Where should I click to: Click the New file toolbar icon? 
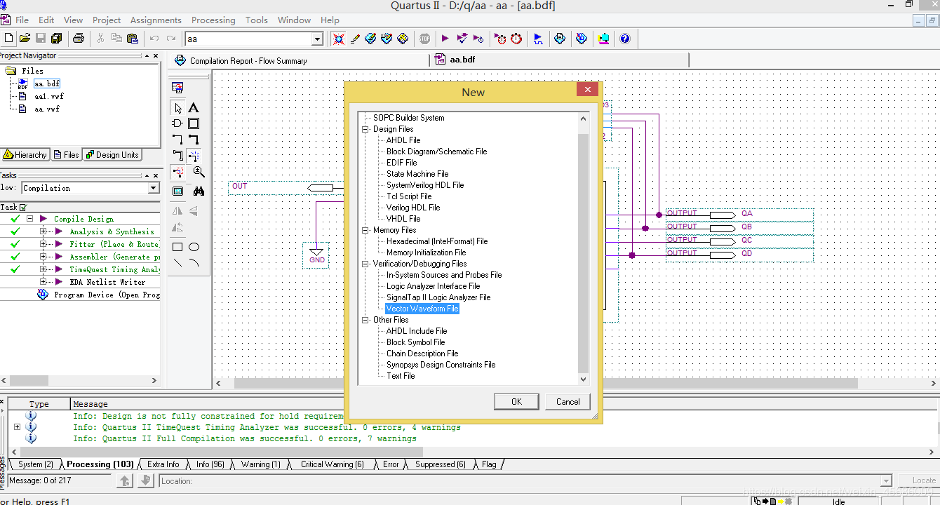[8, 39]
